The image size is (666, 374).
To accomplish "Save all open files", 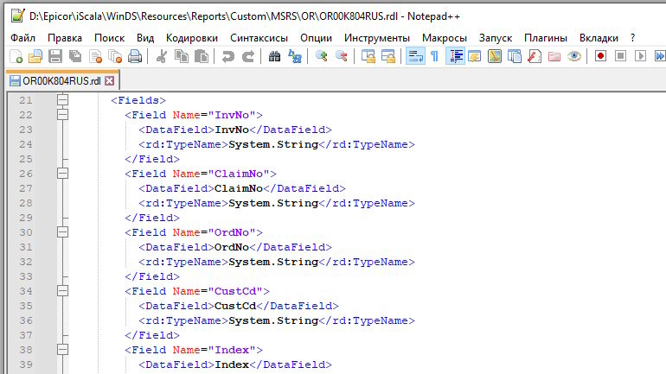I will click(75, 56).
